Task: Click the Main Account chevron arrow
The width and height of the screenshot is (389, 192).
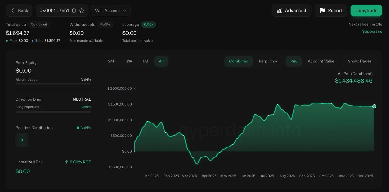Action: pos(125,11)
